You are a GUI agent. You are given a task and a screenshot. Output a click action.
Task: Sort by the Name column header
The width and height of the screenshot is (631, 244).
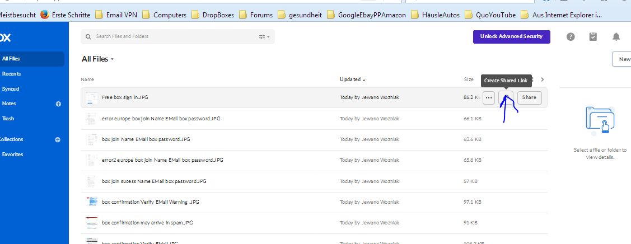click(x=87, y=79)
